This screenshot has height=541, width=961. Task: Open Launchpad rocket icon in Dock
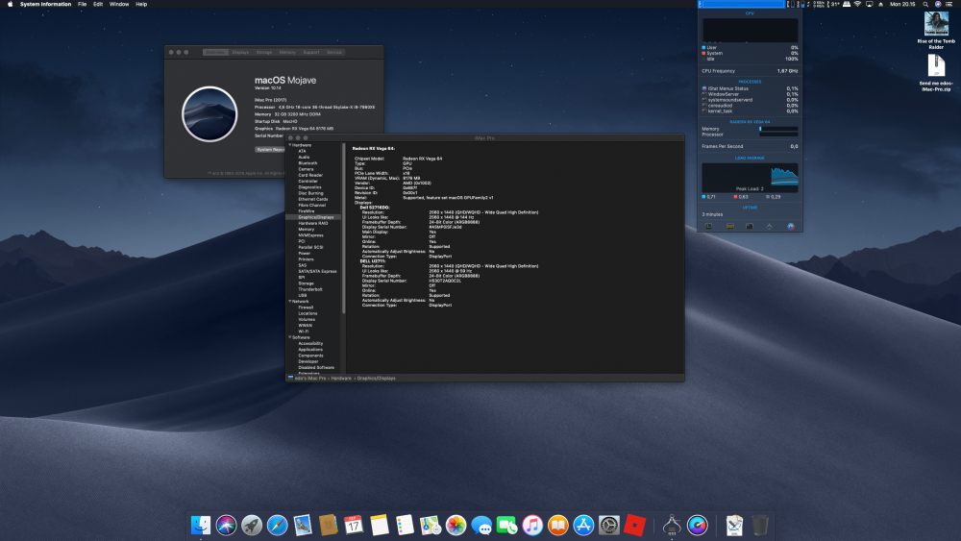tap(251, 525)
